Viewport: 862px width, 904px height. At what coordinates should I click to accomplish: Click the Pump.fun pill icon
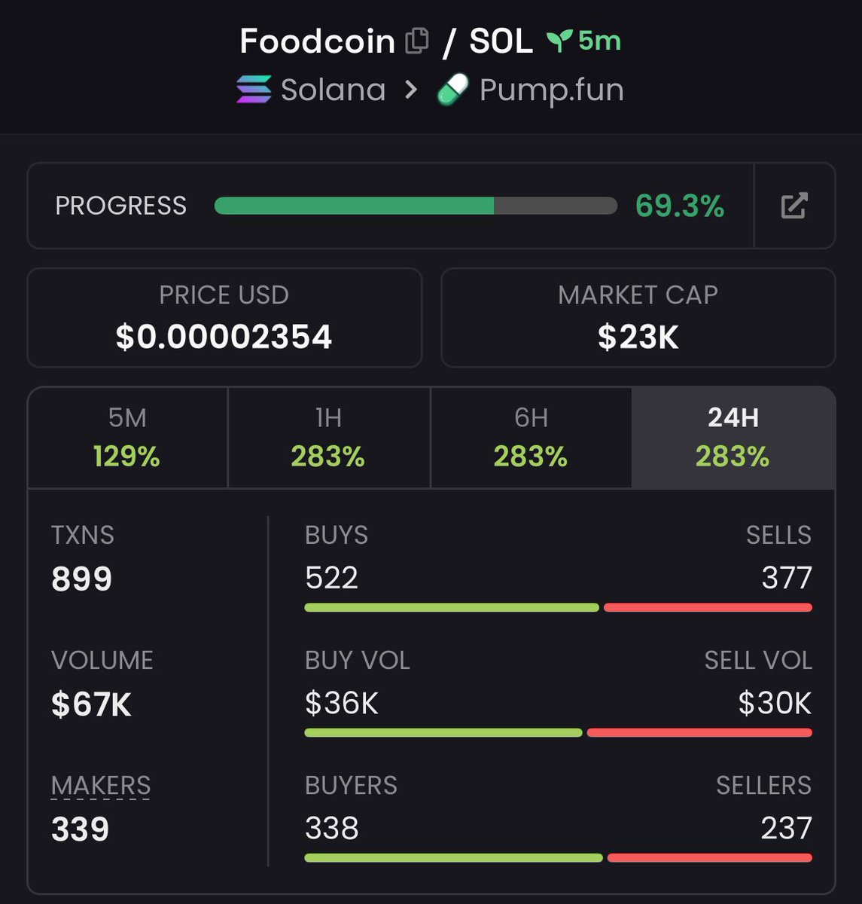(x=452, y=90)
